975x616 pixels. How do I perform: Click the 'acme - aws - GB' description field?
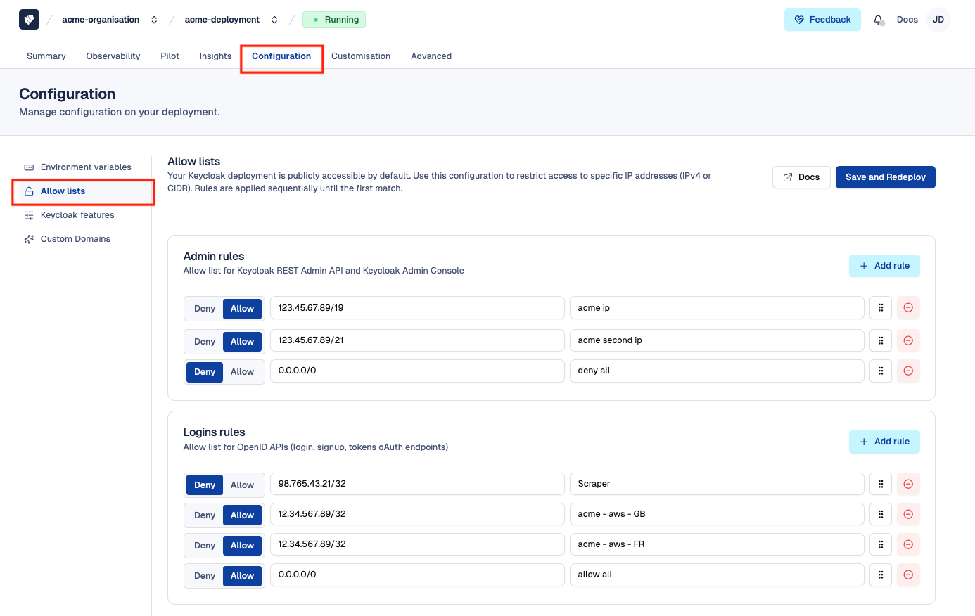pos(716,514)
